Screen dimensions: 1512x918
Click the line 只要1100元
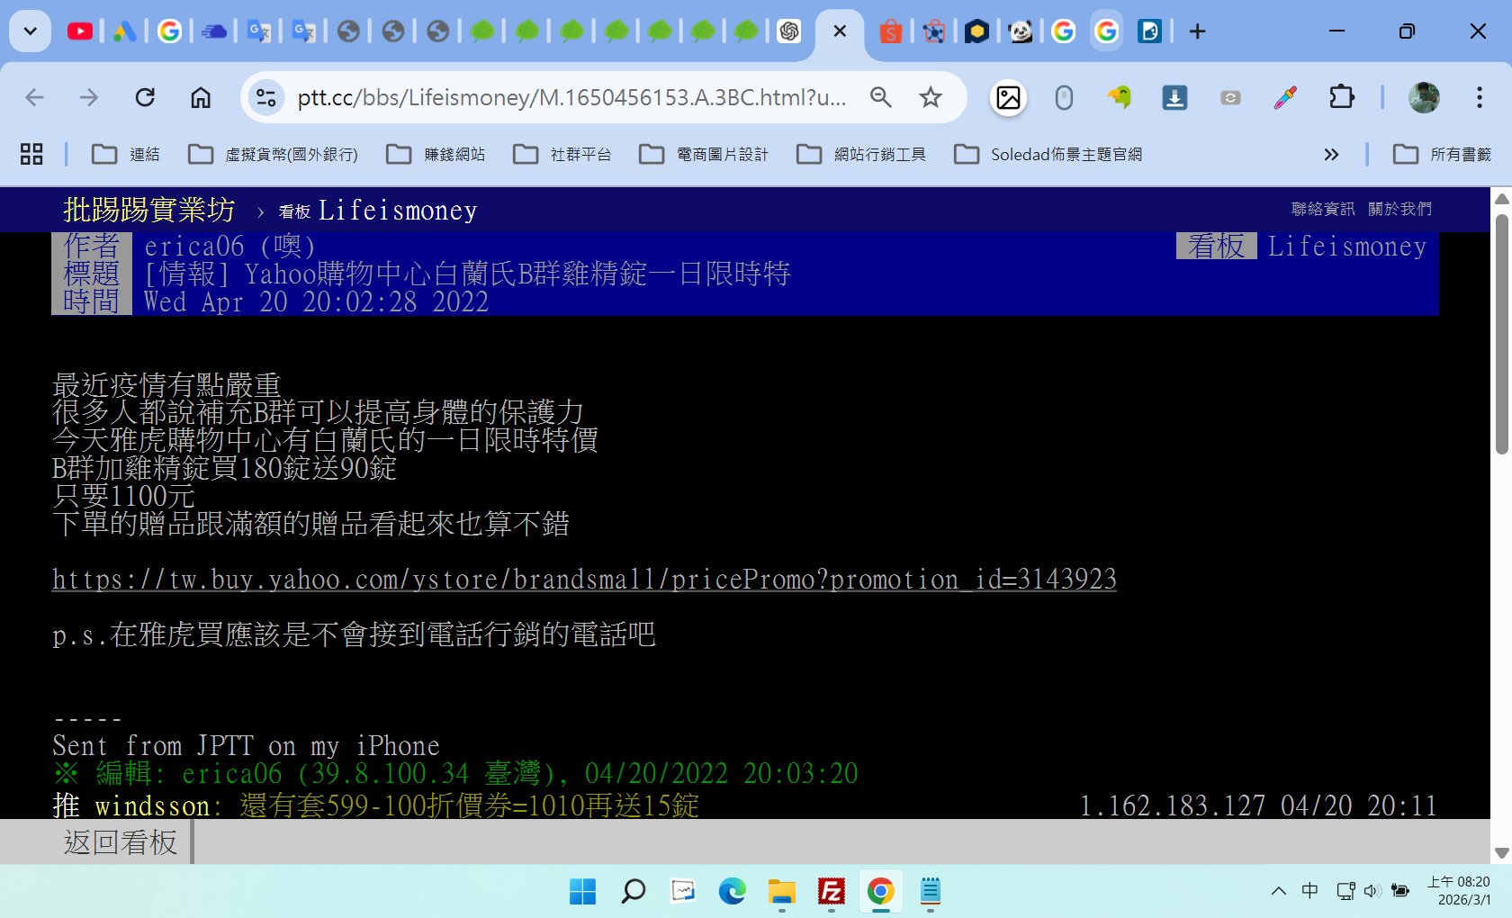[123, 495]
